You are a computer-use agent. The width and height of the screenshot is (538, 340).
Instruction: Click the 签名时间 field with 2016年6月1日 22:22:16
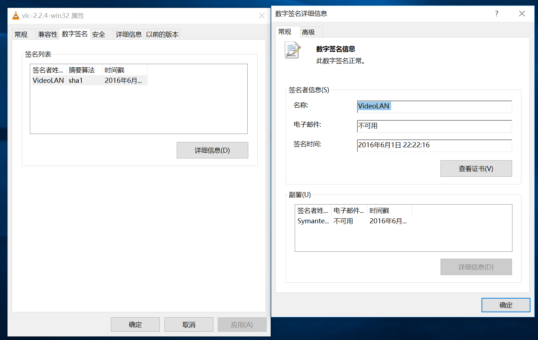(x=434, y=146)
